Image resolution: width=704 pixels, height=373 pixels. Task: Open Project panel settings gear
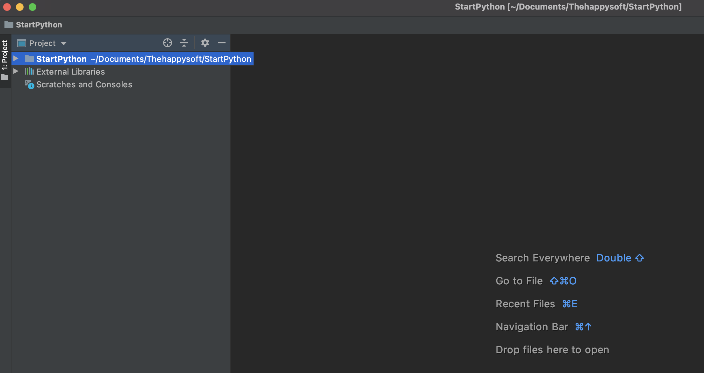(x=205, y=43)
